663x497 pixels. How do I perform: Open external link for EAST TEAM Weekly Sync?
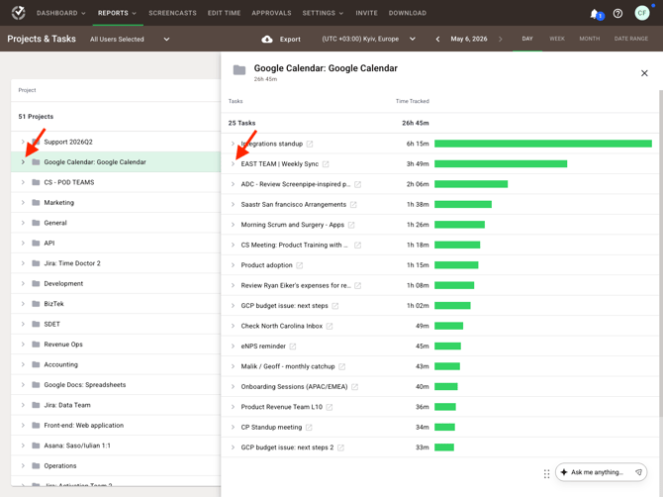[326, 164]
